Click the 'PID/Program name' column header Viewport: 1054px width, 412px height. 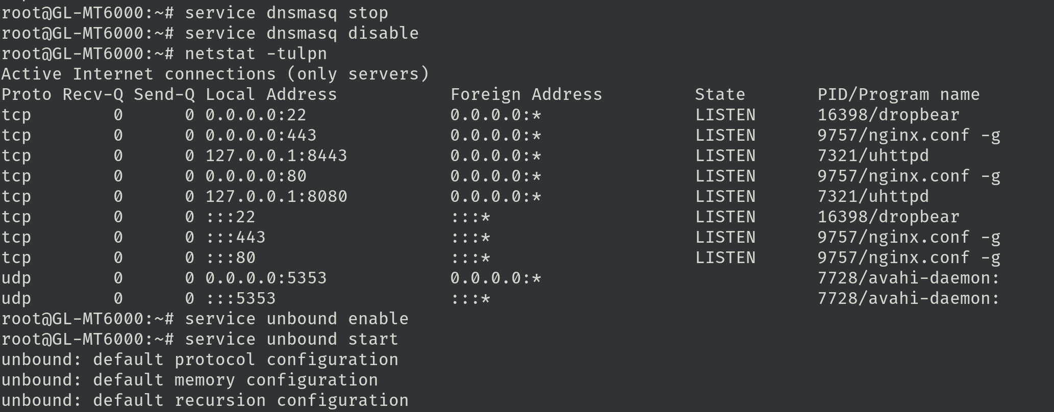(898, 94)
